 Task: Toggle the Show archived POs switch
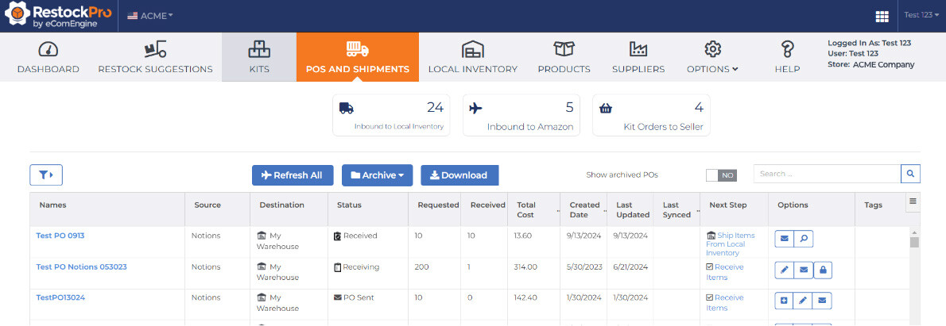click(721, 175)
